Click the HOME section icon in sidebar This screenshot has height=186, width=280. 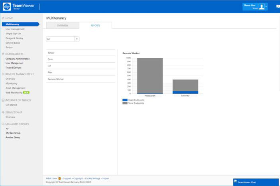(x=3, y=18)
